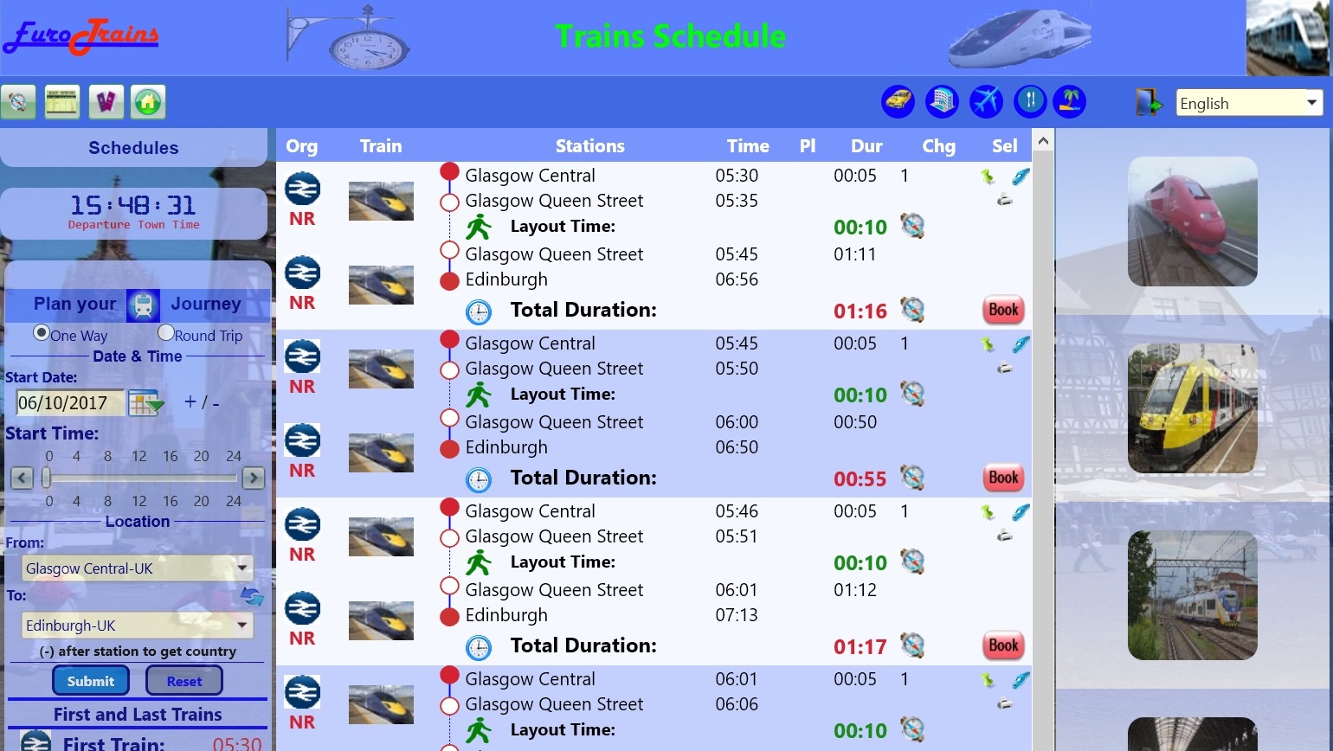Click the exit door logout icon
Screen dimensions: 1333x751
(1149, 102)
